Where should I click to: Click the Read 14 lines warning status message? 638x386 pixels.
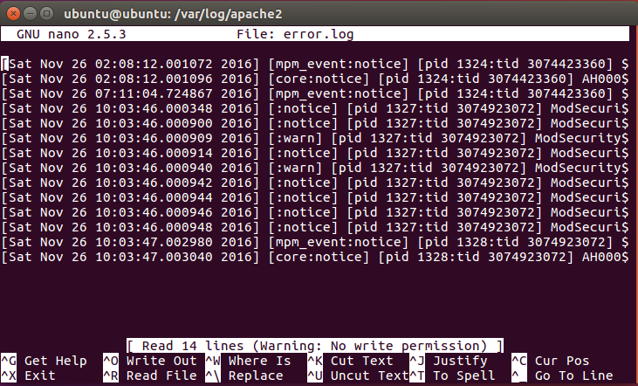[315, 346]
